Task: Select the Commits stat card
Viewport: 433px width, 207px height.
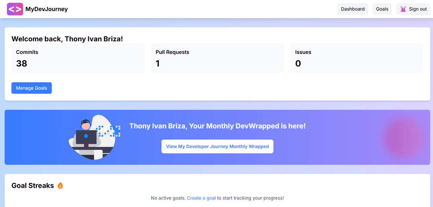Action: (x=78, y=58)
